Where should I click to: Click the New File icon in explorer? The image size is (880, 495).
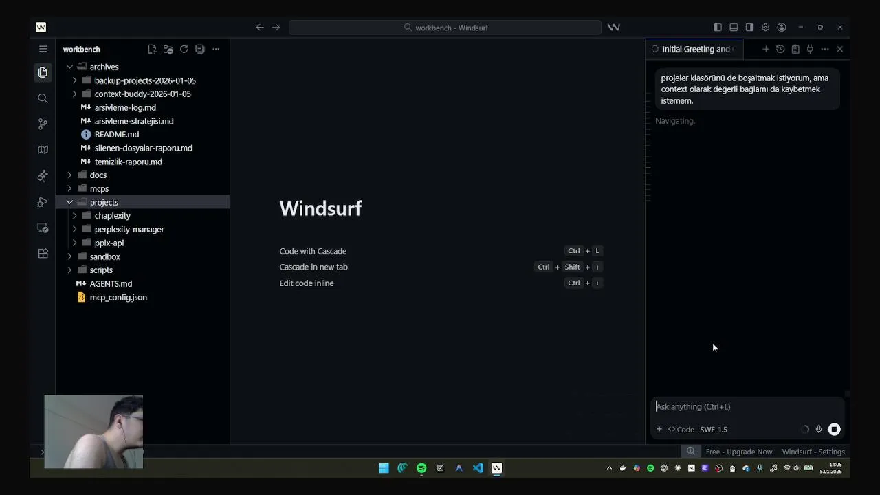pos(152,49)
